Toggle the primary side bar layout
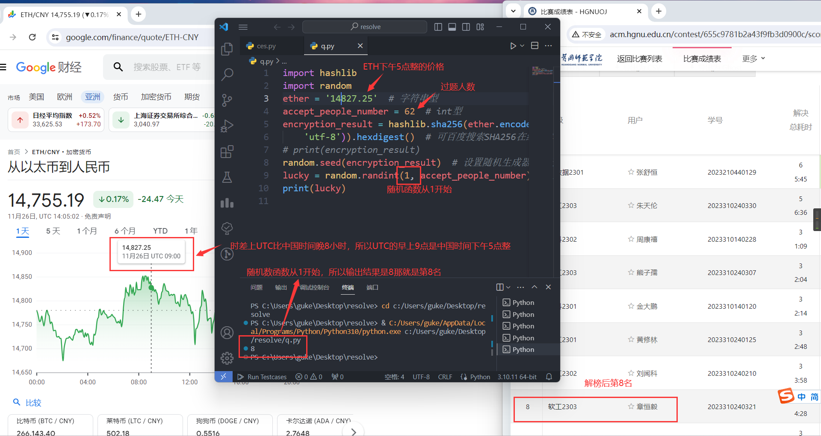The height and width of the screenshot is (436, 821). point(438,27)
